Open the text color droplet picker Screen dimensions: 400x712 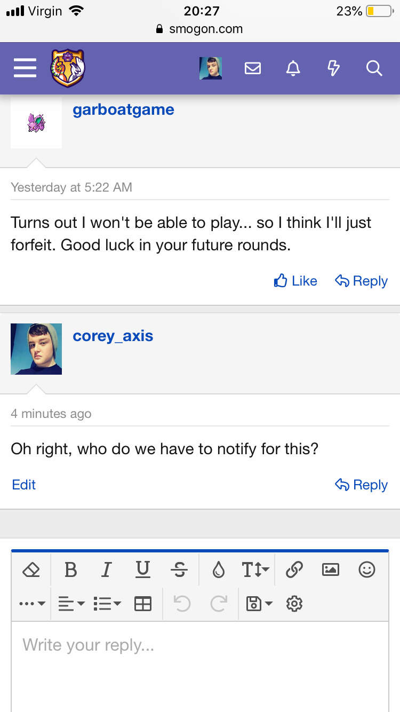219,570
